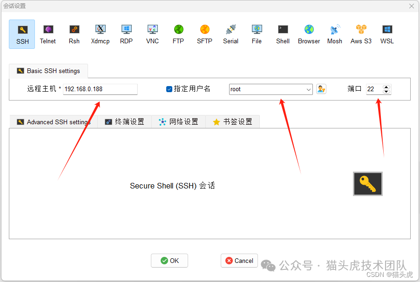The height and width of the screenshot is (282, 420).
Task: Toggle the 指定用户名 checkbox
Action: (x=169, y=89)
